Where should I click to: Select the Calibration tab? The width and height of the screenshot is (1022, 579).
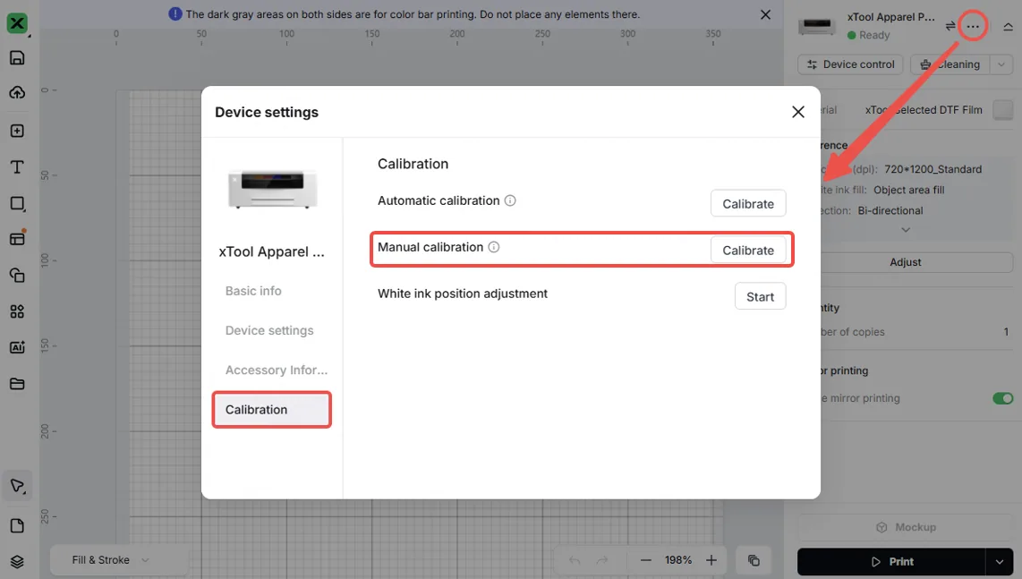point(272,410)
